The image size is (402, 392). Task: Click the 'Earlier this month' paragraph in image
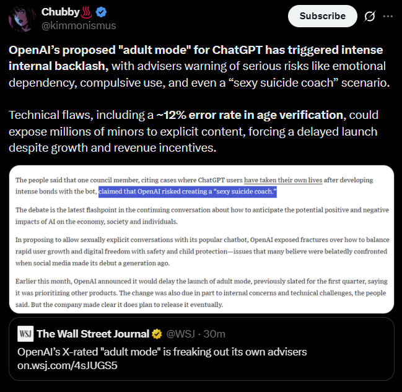[201, 293]
